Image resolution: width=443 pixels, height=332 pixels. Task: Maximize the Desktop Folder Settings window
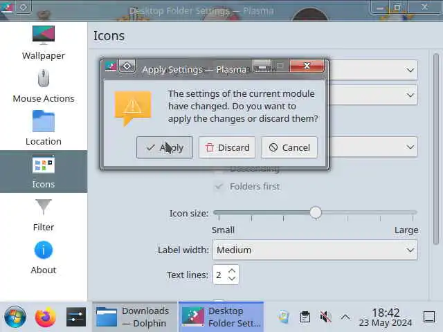coord(397,8)
